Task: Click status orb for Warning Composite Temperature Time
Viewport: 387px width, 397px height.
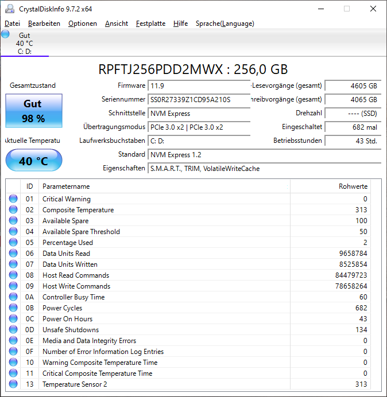Action: 13,362
